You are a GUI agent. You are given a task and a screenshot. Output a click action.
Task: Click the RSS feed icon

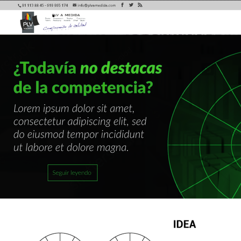coord(140,5)
